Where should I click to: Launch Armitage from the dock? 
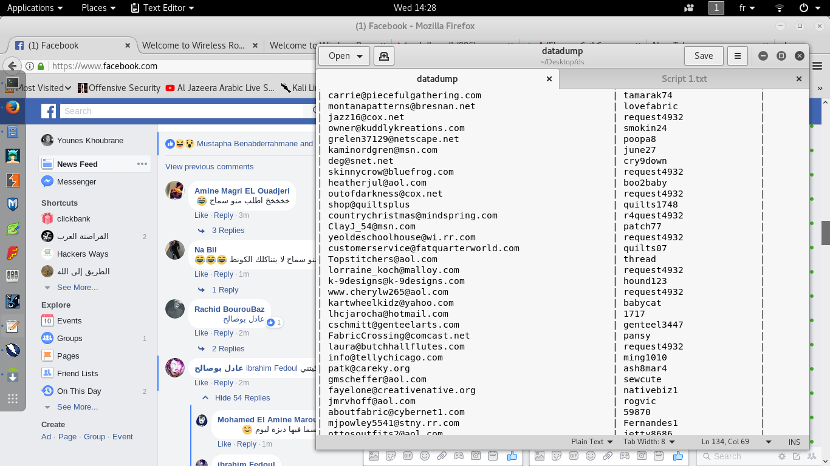click(13, 156)
